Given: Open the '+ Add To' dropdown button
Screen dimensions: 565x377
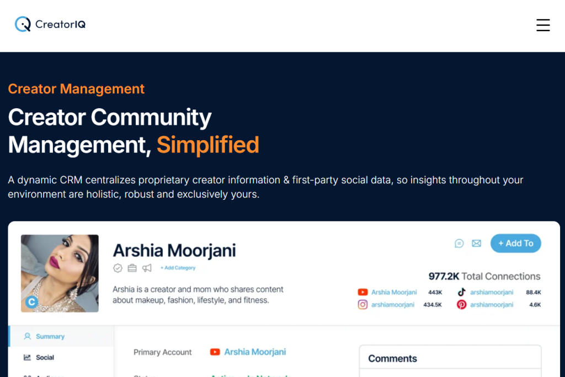Looking at the screenshot, I should pyautogui.click(x=515, y=243).
